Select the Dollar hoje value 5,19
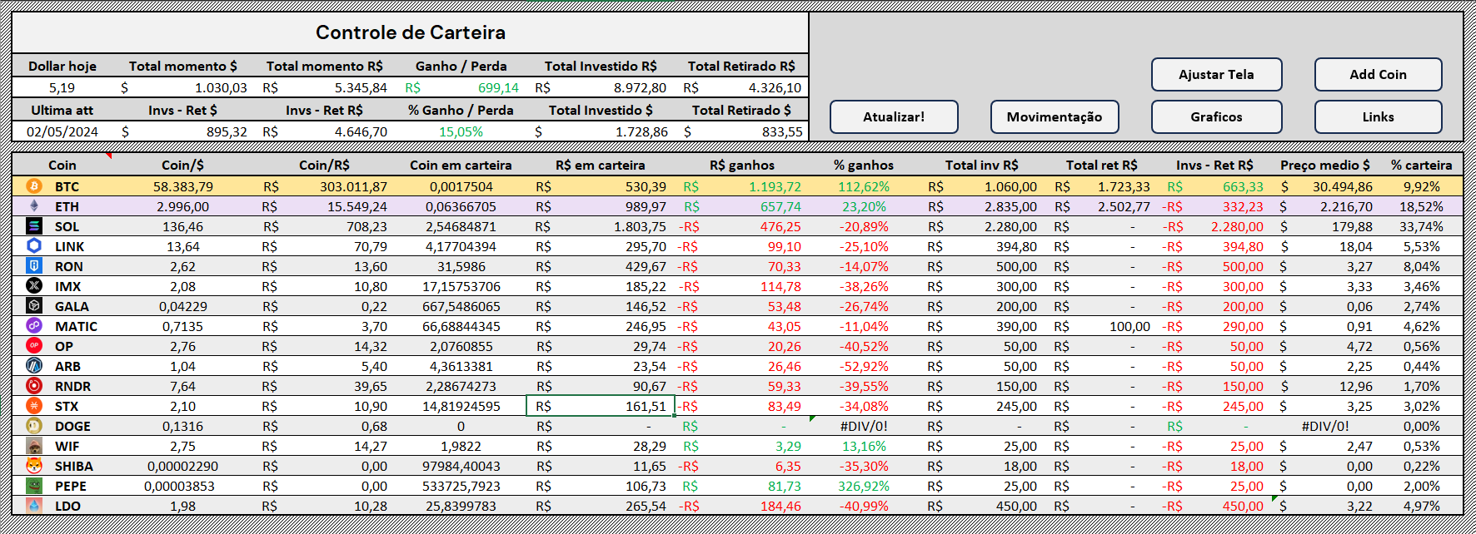The width and height of the screenshot is (1476, 534). (x=62, y=87)
